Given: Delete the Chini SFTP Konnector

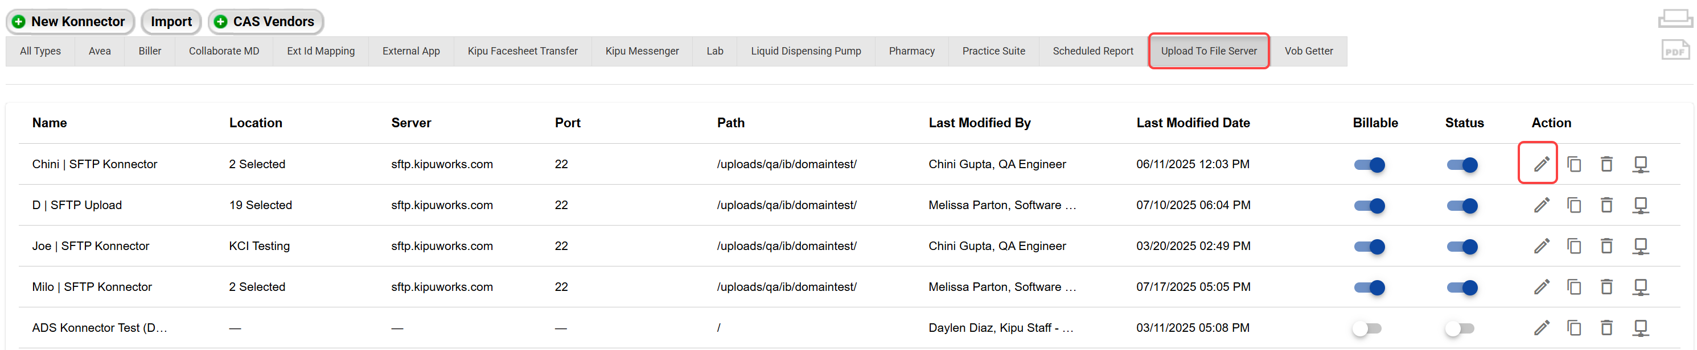Looking at the screenshot, I should (x=1606, y=164).
